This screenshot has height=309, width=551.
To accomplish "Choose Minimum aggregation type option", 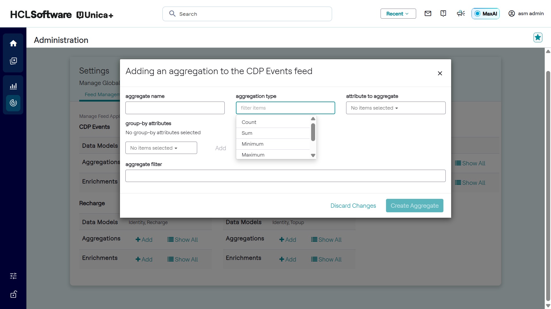I will [252, 144].
